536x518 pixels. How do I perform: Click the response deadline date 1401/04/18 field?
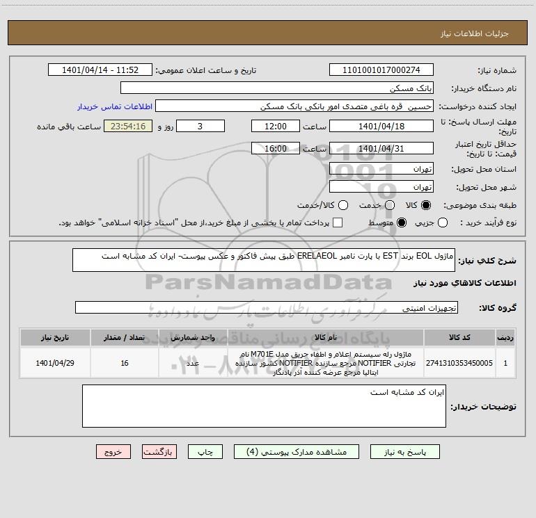381,126
